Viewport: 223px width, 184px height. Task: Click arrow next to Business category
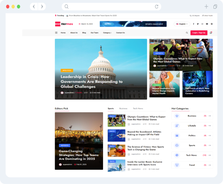(210, 116)
